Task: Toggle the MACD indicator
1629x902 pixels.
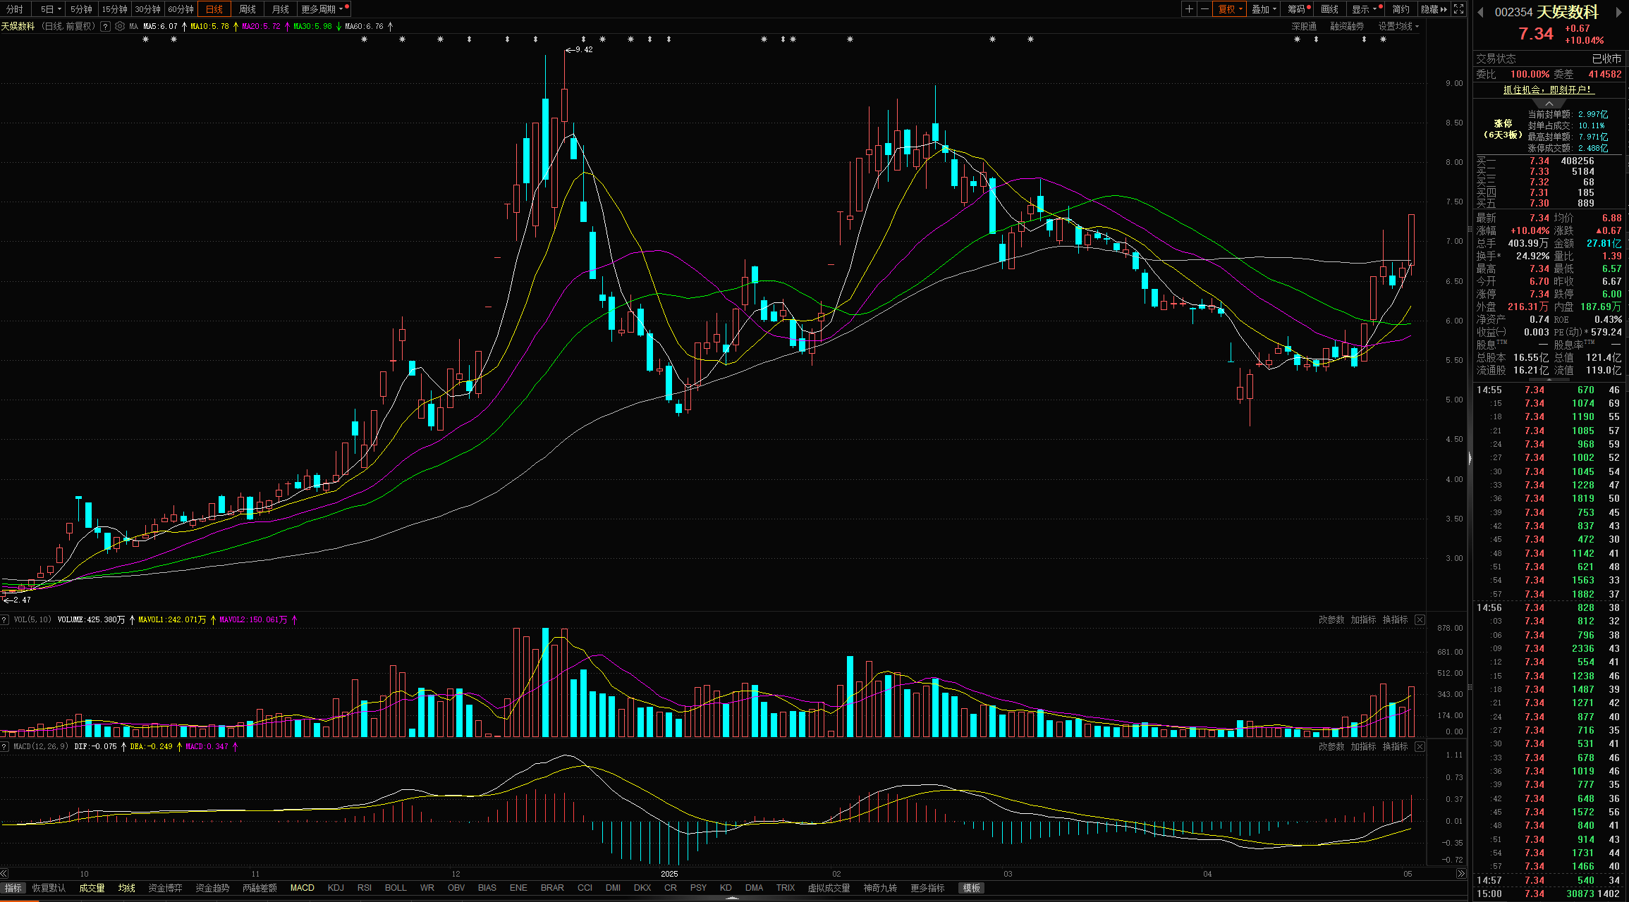Action: 302,888
